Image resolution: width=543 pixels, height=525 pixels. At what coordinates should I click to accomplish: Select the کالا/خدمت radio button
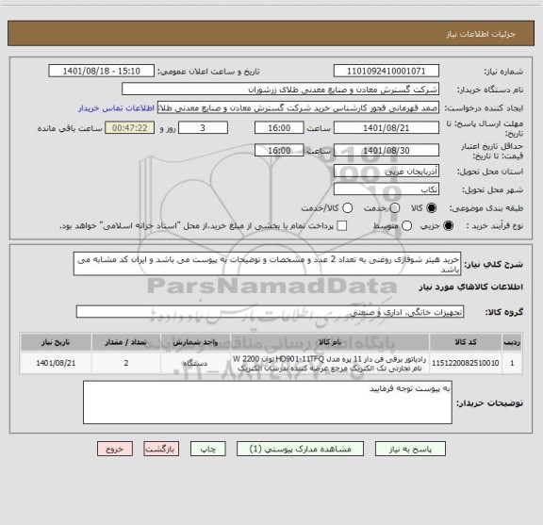click(x=347, y=208)
